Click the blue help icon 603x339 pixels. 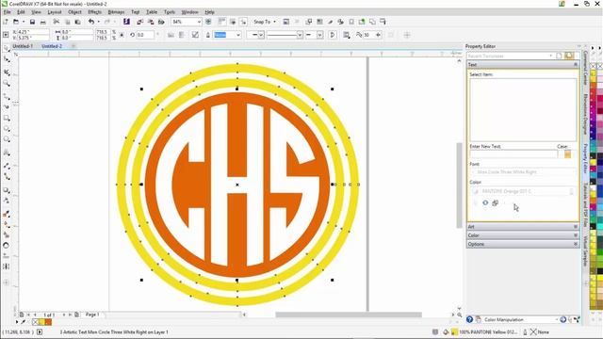coord(469,319)
